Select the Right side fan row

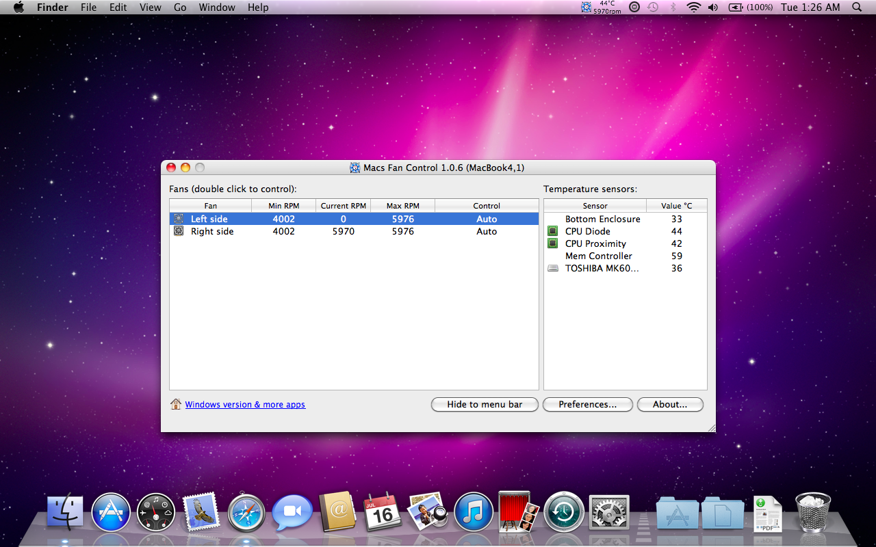[354, 231]
